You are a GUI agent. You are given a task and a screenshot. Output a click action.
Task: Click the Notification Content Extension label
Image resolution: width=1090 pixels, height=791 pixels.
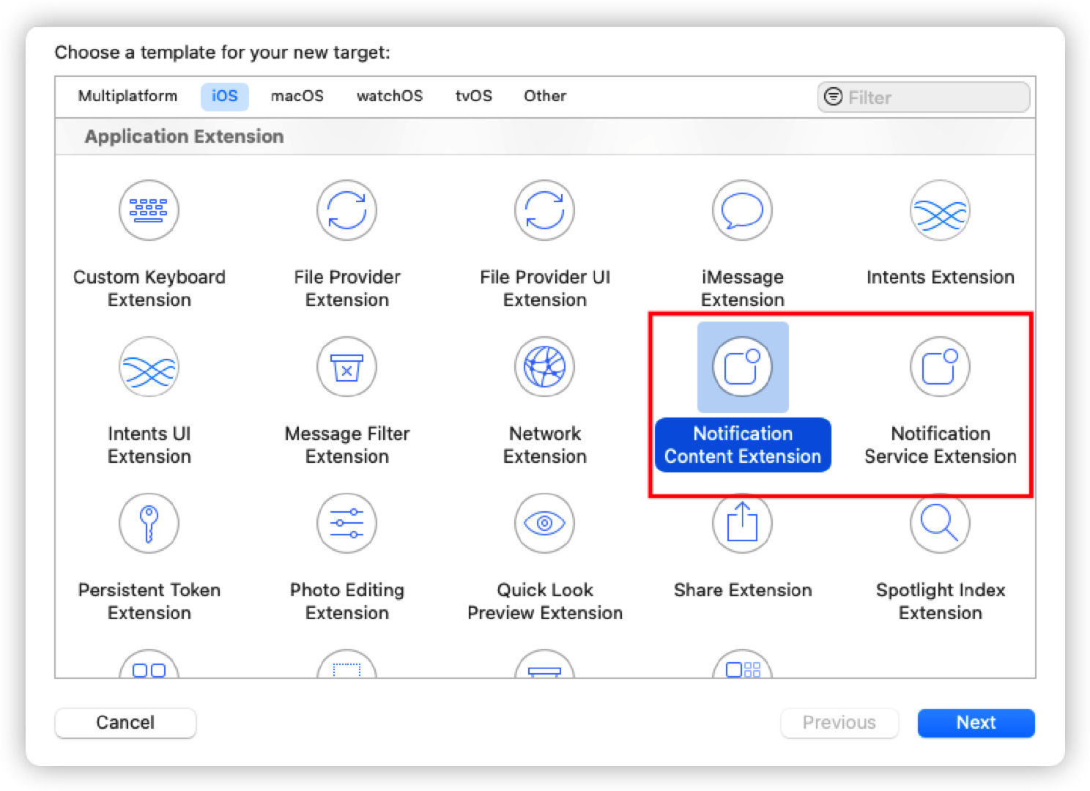click(x=742, y=445)
